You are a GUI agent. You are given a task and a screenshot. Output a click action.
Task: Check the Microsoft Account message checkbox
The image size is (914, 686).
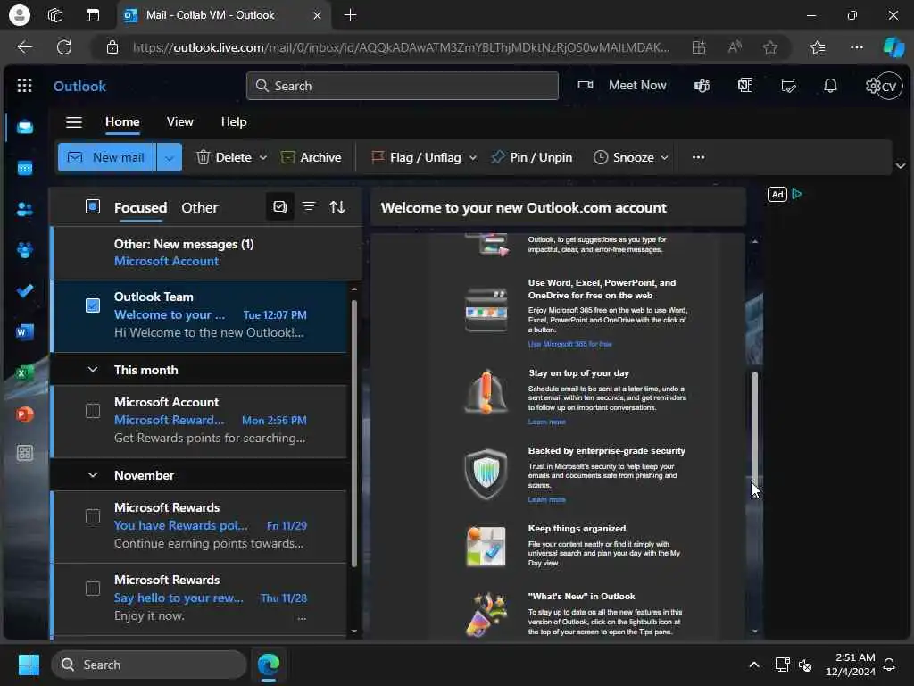click(93, 411)
